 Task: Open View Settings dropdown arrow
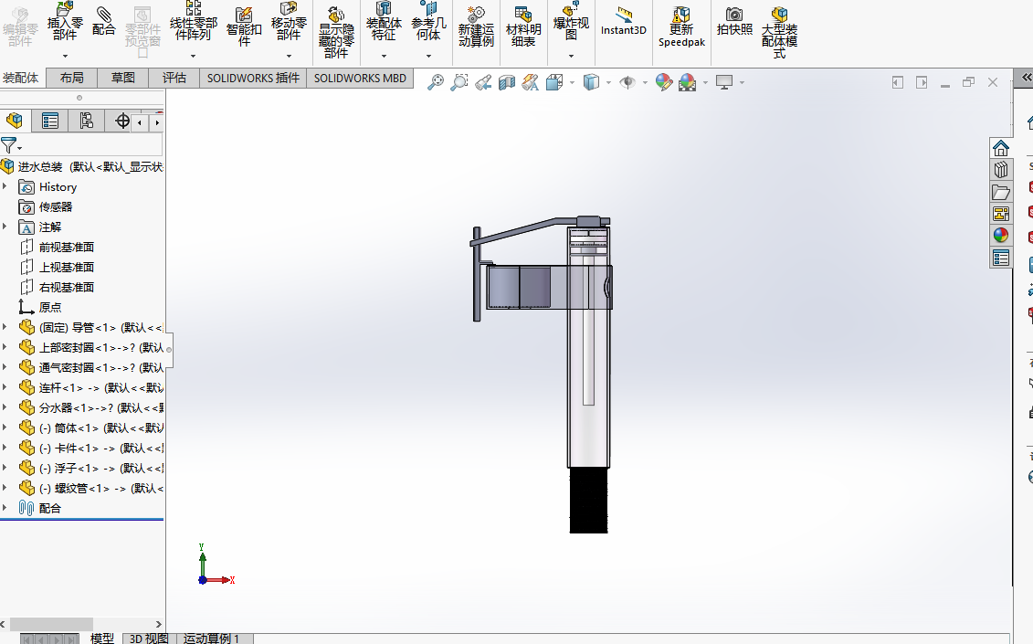(x=742, y=83)
